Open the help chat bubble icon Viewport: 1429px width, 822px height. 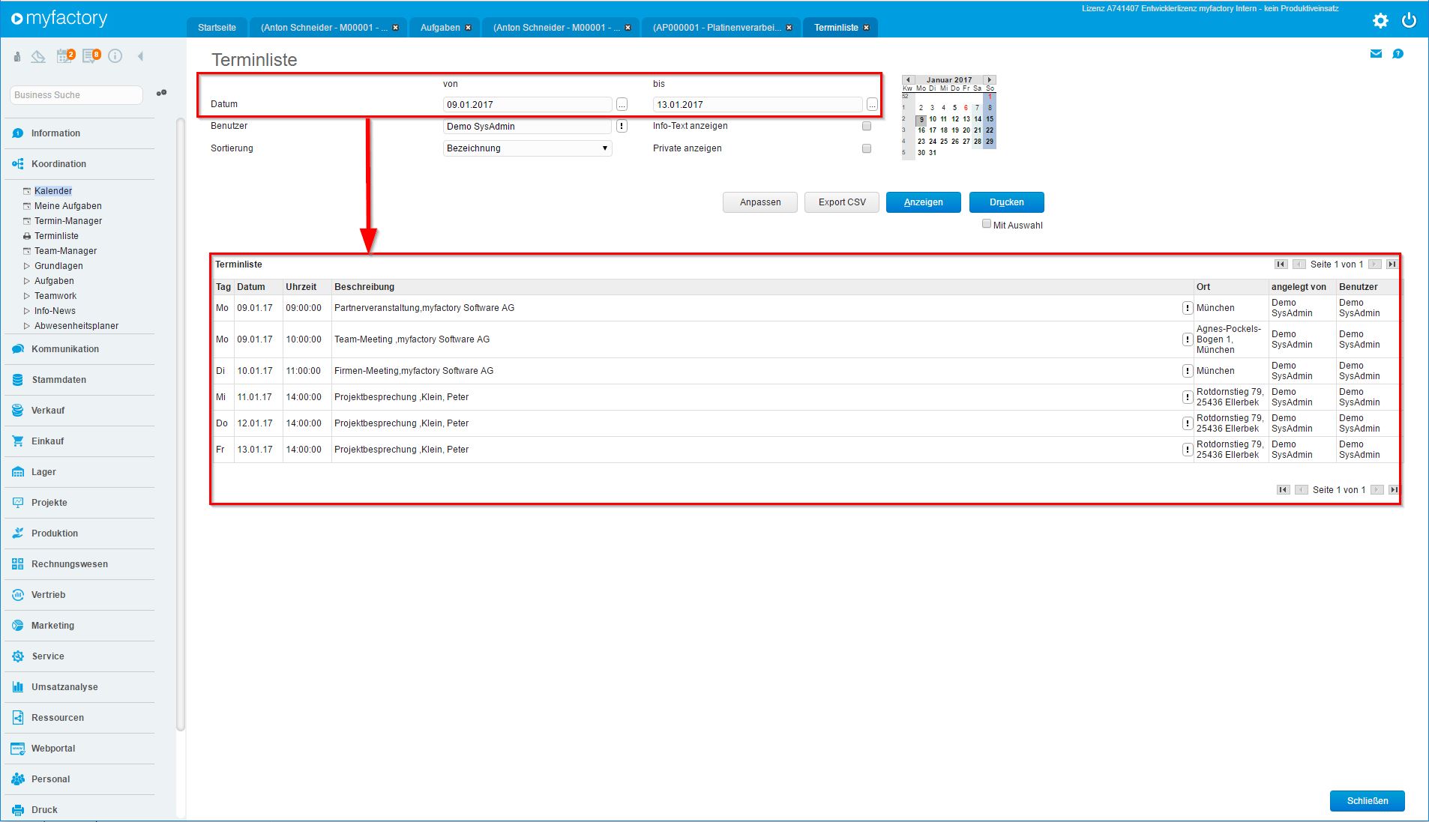[x=1398, y=54]
